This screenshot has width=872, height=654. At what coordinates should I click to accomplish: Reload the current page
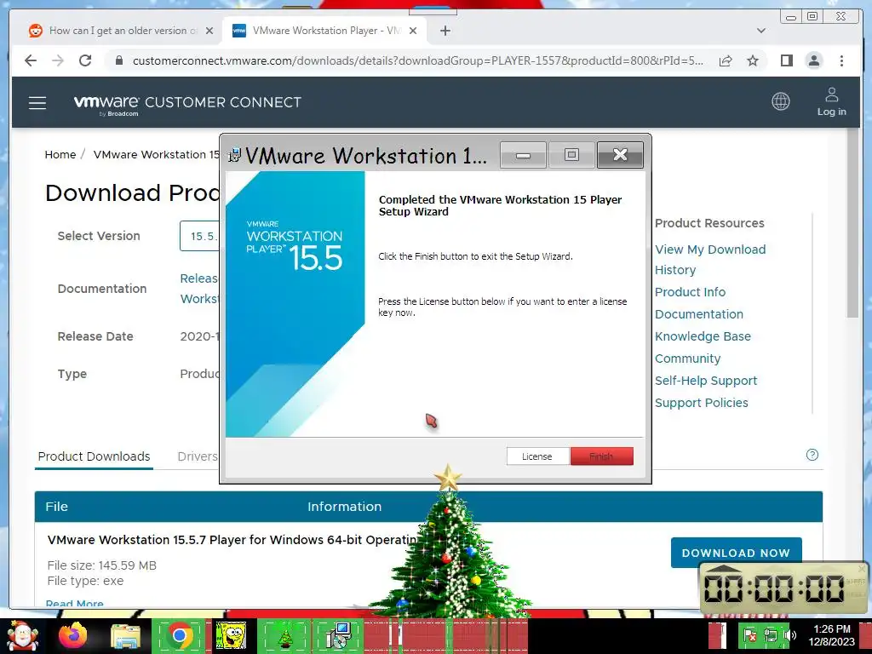[85, 60]
